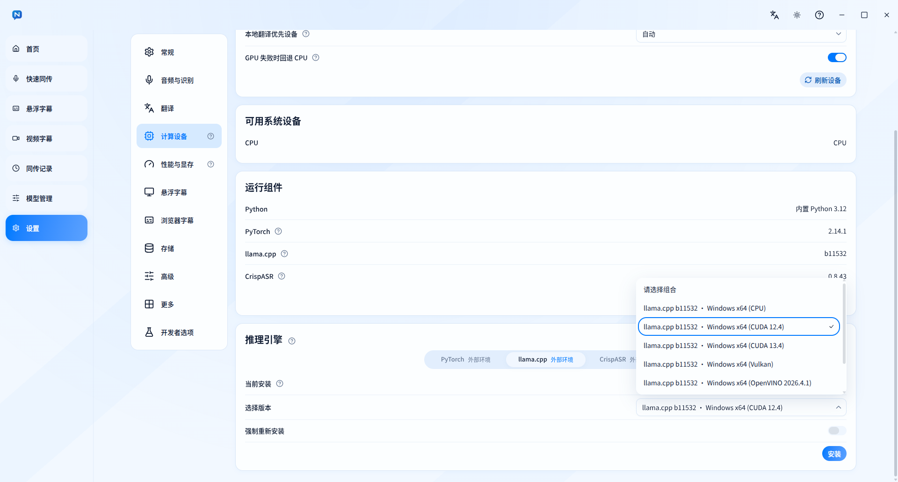Switch to CrispASR engine tab
Screen dimensions: 898x482
(613, 360)
